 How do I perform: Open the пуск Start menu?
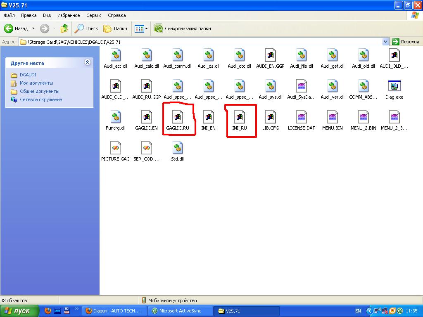click(x=19, y=311)
